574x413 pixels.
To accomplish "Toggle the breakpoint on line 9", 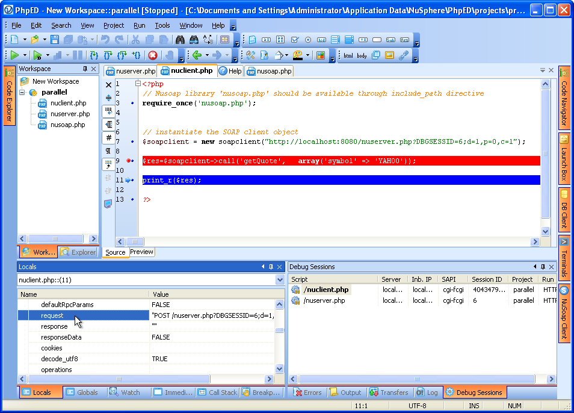I will click(129, 161).
